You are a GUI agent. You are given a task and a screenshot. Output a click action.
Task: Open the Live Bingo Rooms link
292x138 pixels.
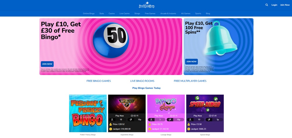[142, 81]
